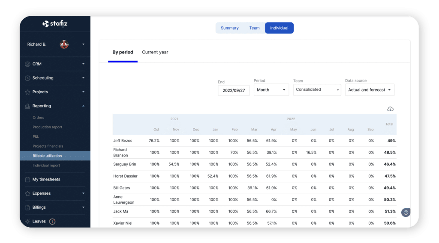The width and height of the screenshot is (439, 243).
Task: Select the Serguey Brin row name
Action: pyautogui.click(x=125, y=164)
